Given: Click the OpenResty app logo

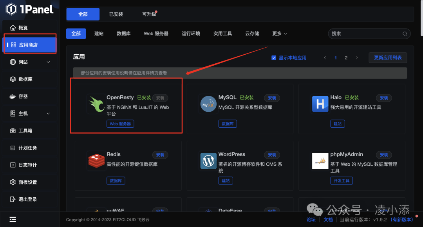Looking at the screenshot, I should pos(96,104).
